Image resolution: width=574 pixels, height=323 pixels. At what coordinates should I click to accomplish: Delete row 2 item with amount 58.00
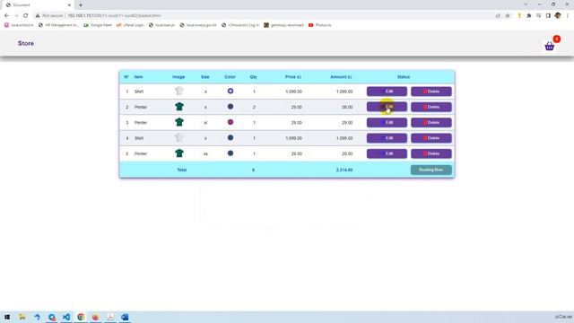pyautogui.click(x=430, y=107)
